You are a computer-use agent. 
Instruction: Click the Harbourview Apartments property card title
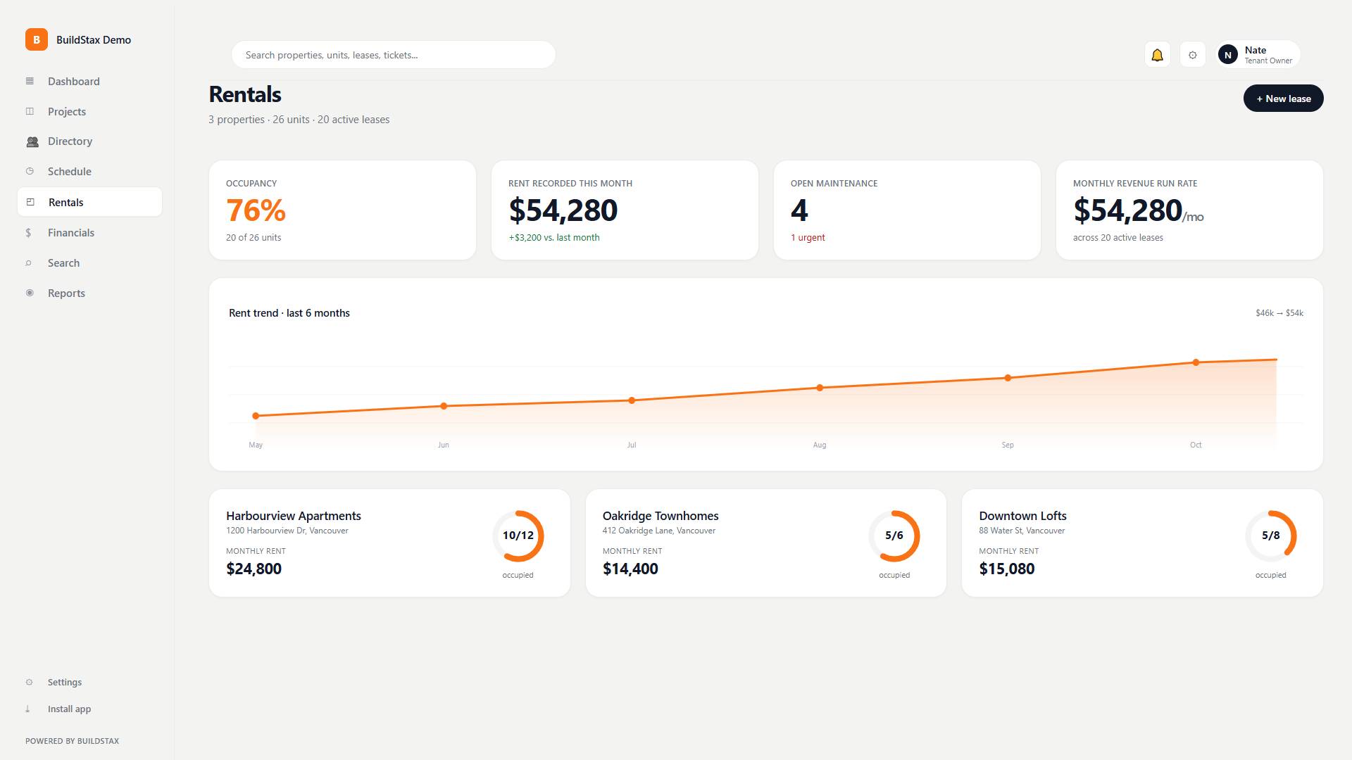point(293,516)
